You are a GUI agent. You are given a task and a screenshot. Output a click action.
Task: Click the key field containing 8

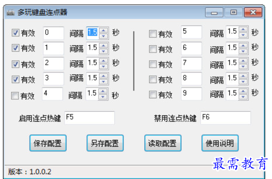click(191, 78)
